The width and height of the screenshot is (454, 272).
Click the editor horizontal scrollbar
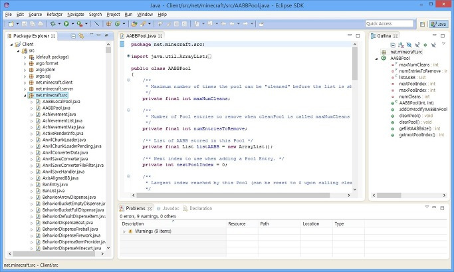pyautogui.click(x=233, y=196)
